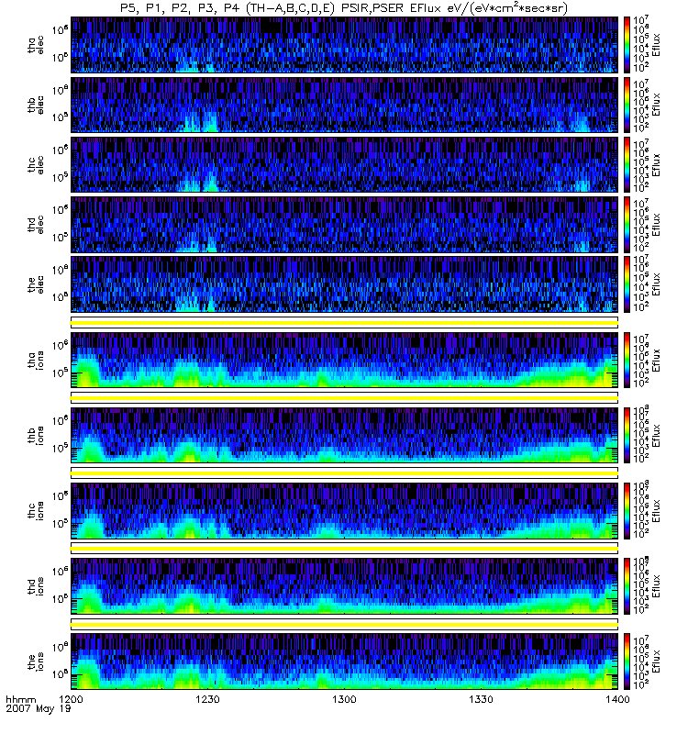Click the yellow bar directly above thc ions panel
688x734 pixels.
[345, 473]
